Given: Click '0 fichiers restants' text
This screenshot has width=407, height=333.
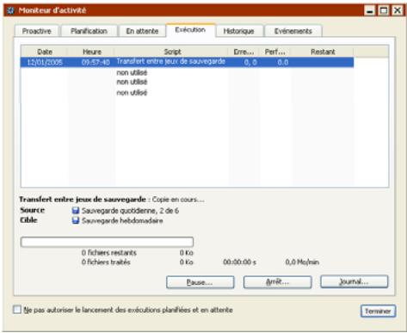Looking at the screenshot, I should (109, 253).
